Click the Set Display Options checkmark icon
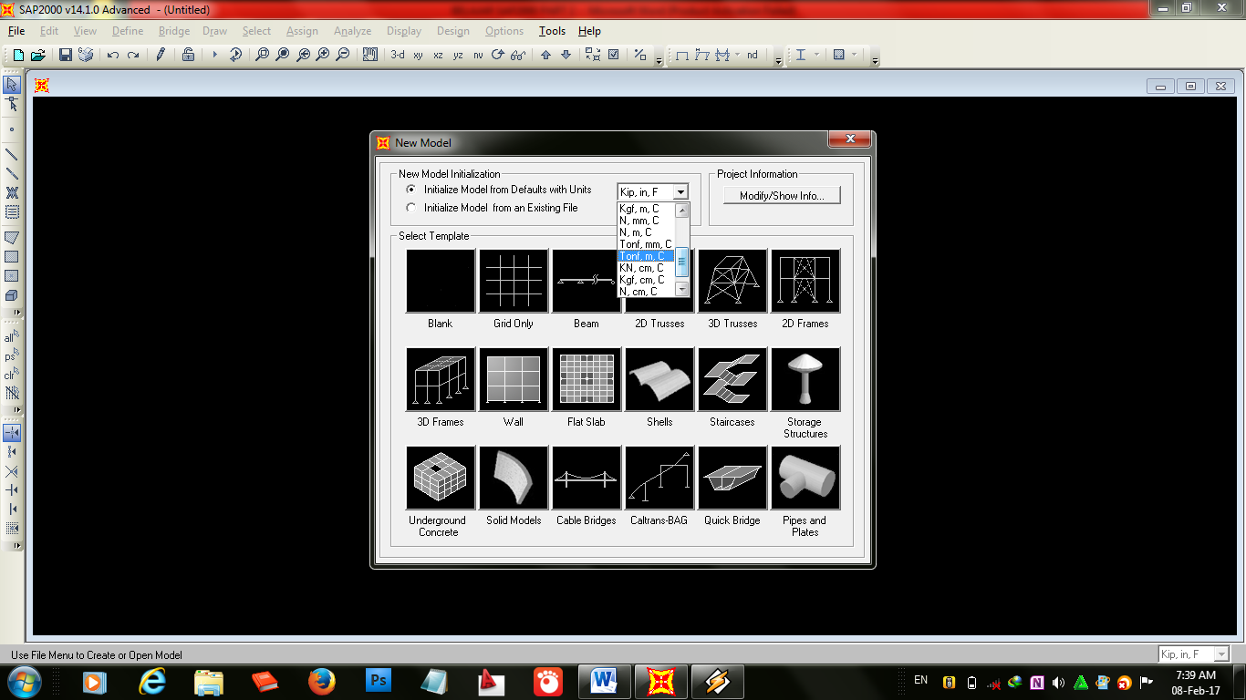Image resolution: width=1246 pixels, height=700 pixels. tap(613, 55)
